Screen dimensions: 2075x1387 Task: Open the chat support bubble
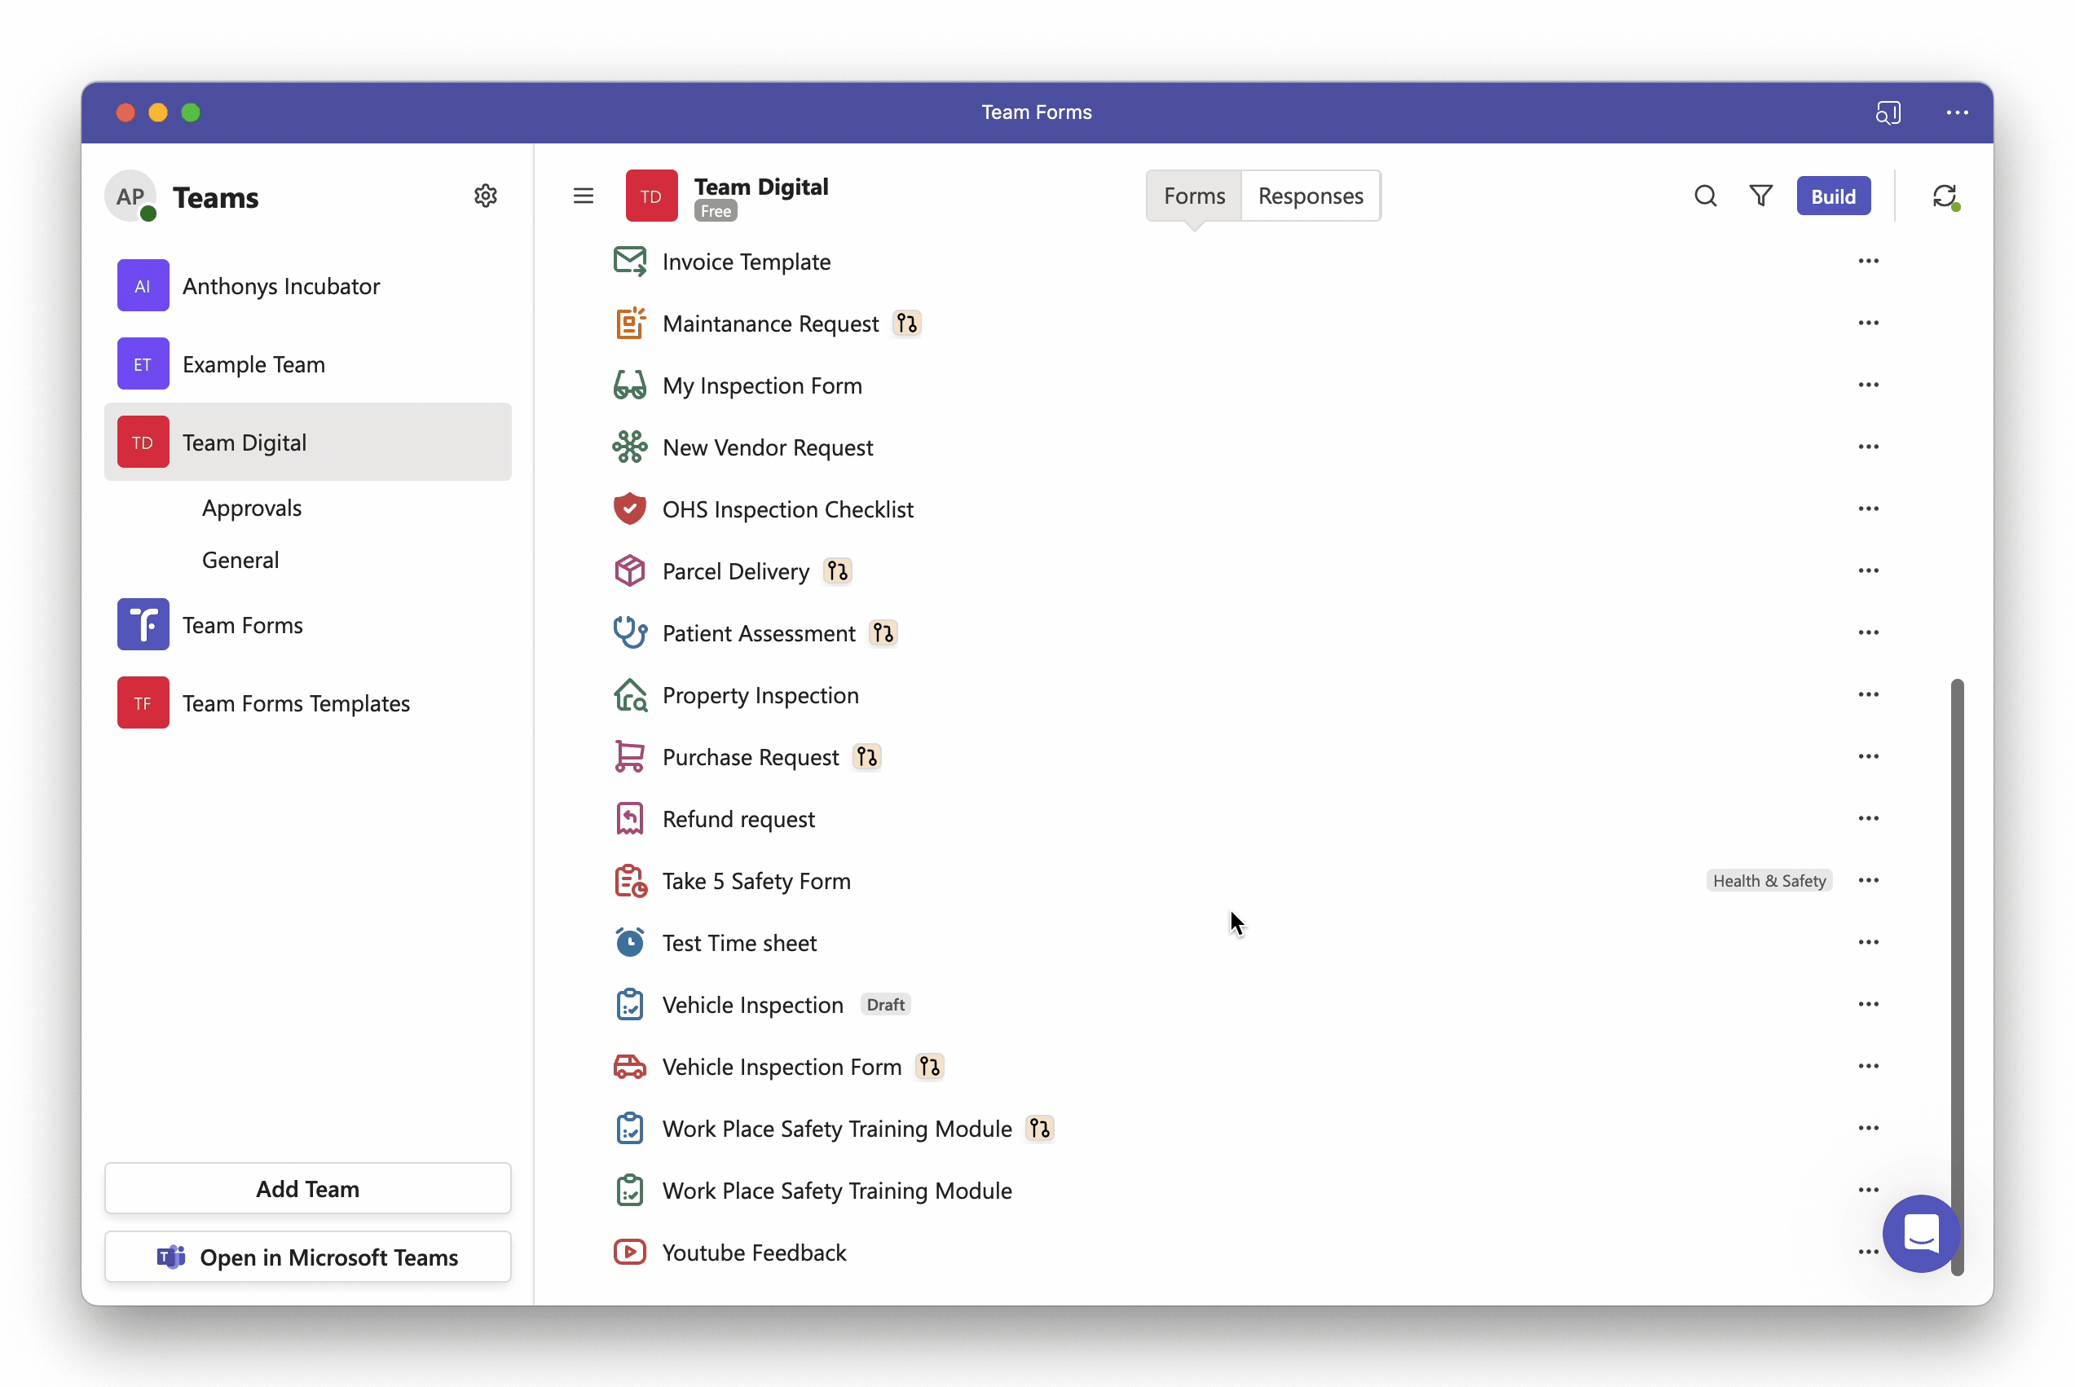point(1922,1233)
